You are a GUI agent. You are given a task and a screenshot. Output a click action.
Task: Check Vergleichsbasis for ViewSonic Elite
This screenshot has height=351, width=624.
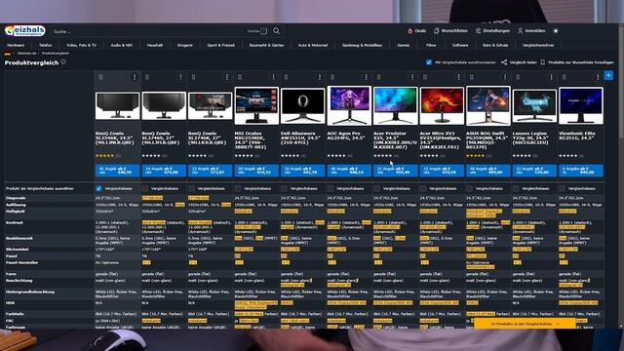[562, 188]
